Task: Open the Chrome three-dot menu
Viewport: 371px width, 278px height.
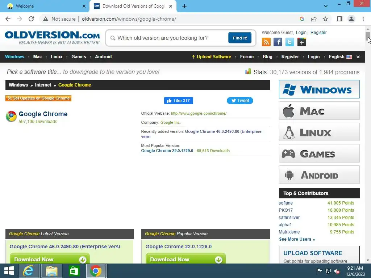Action: pos(363,19)
